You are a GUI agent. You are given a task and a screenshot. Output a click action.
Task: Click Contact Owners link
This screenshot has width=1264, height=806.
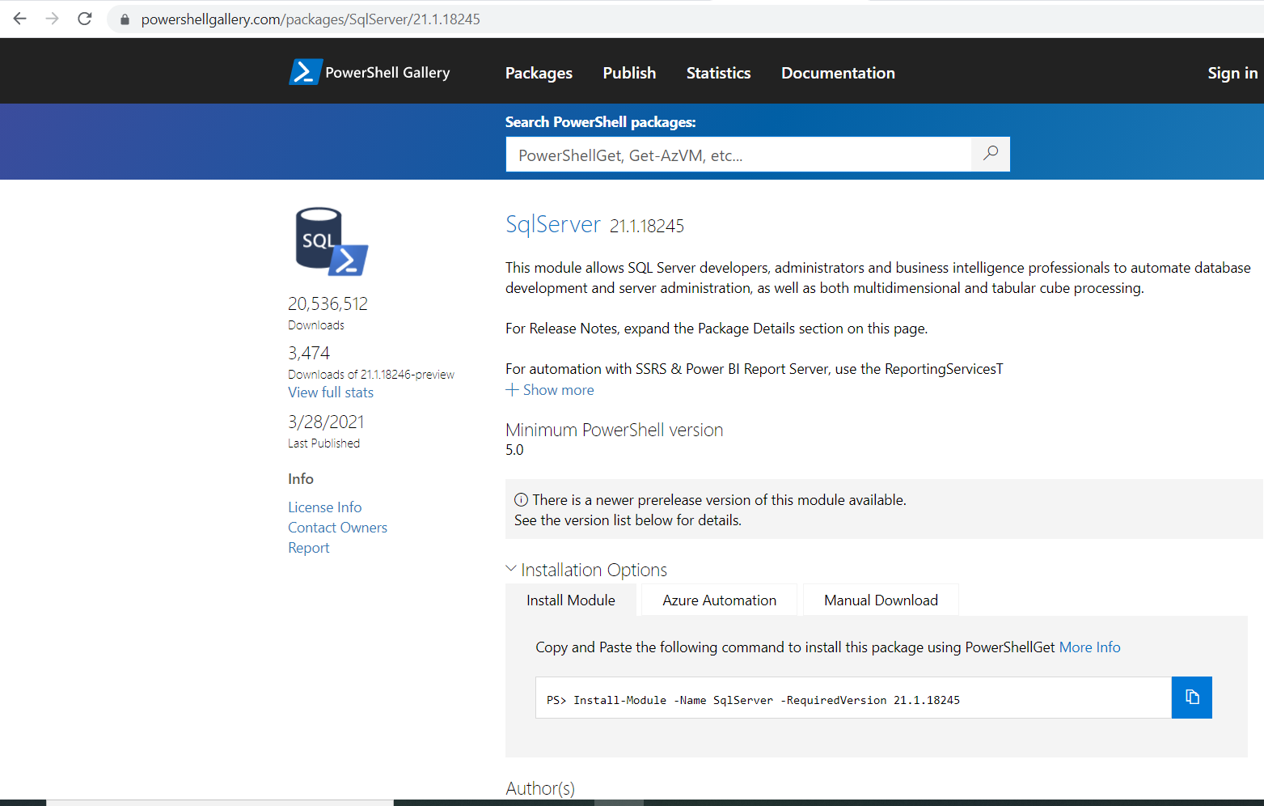(337, 528)
